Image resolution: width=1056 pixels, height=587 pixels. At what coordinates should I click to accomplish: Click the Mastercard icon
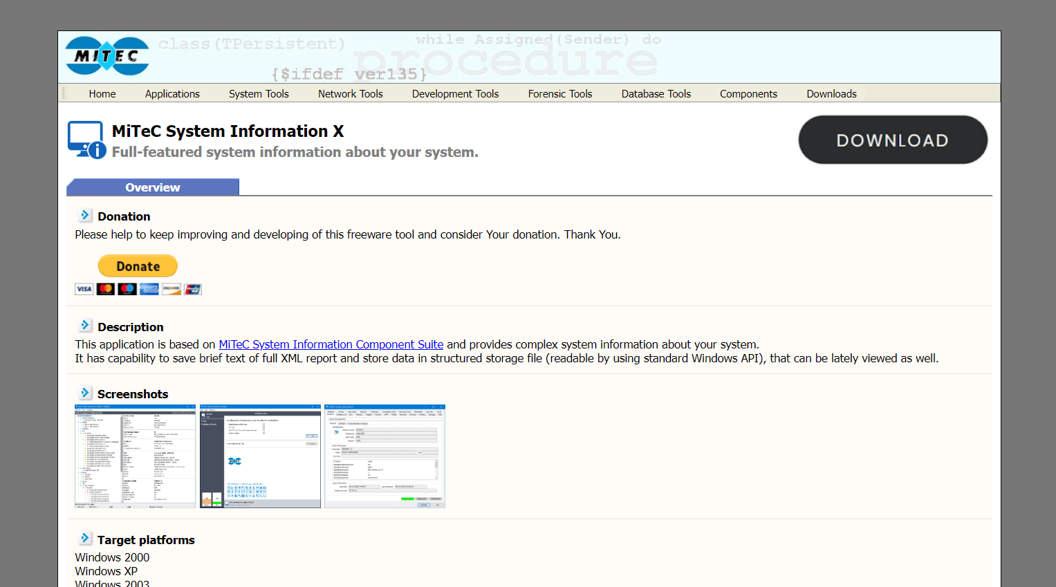106,289
